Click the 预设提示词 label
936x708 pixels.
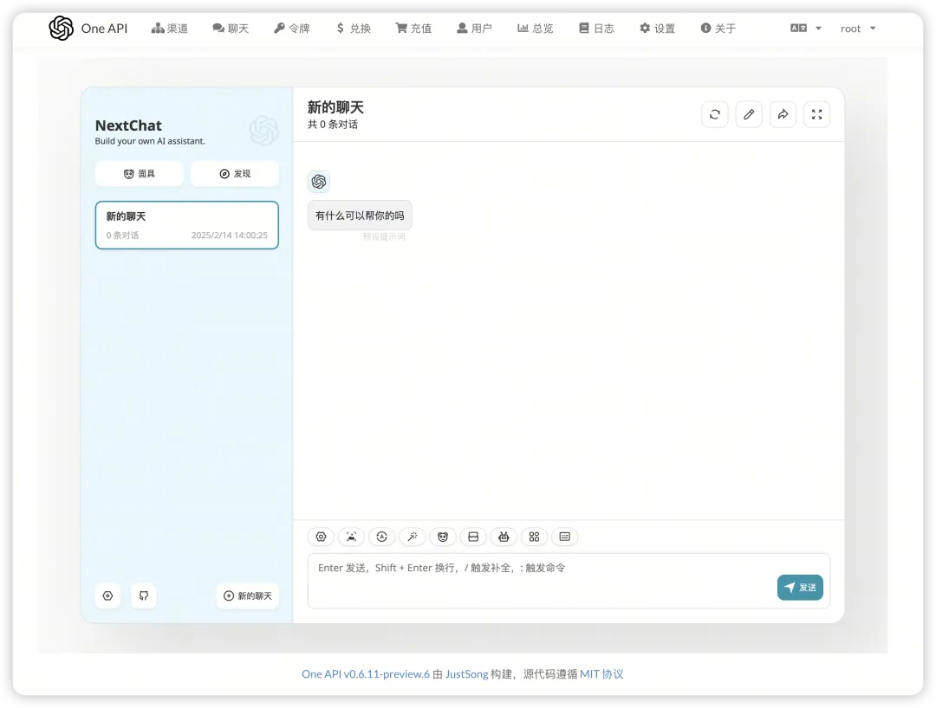coord(384,236)
